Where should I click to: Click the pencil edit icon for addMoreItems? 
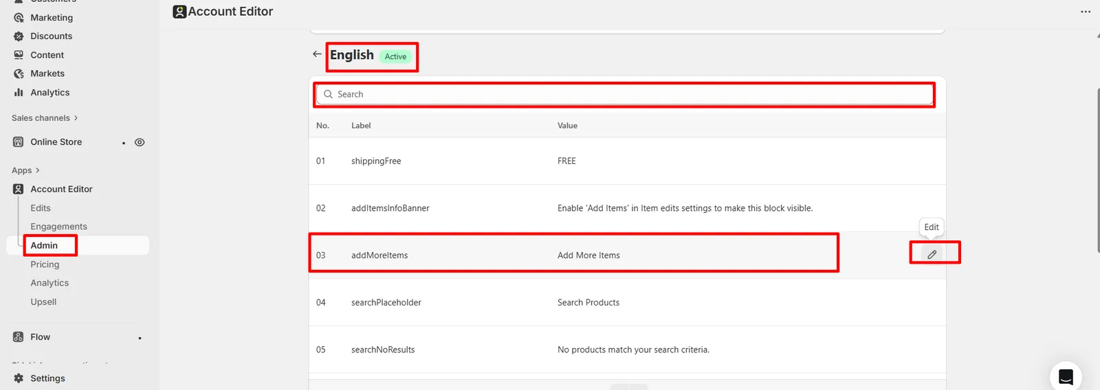click(932, 255)
